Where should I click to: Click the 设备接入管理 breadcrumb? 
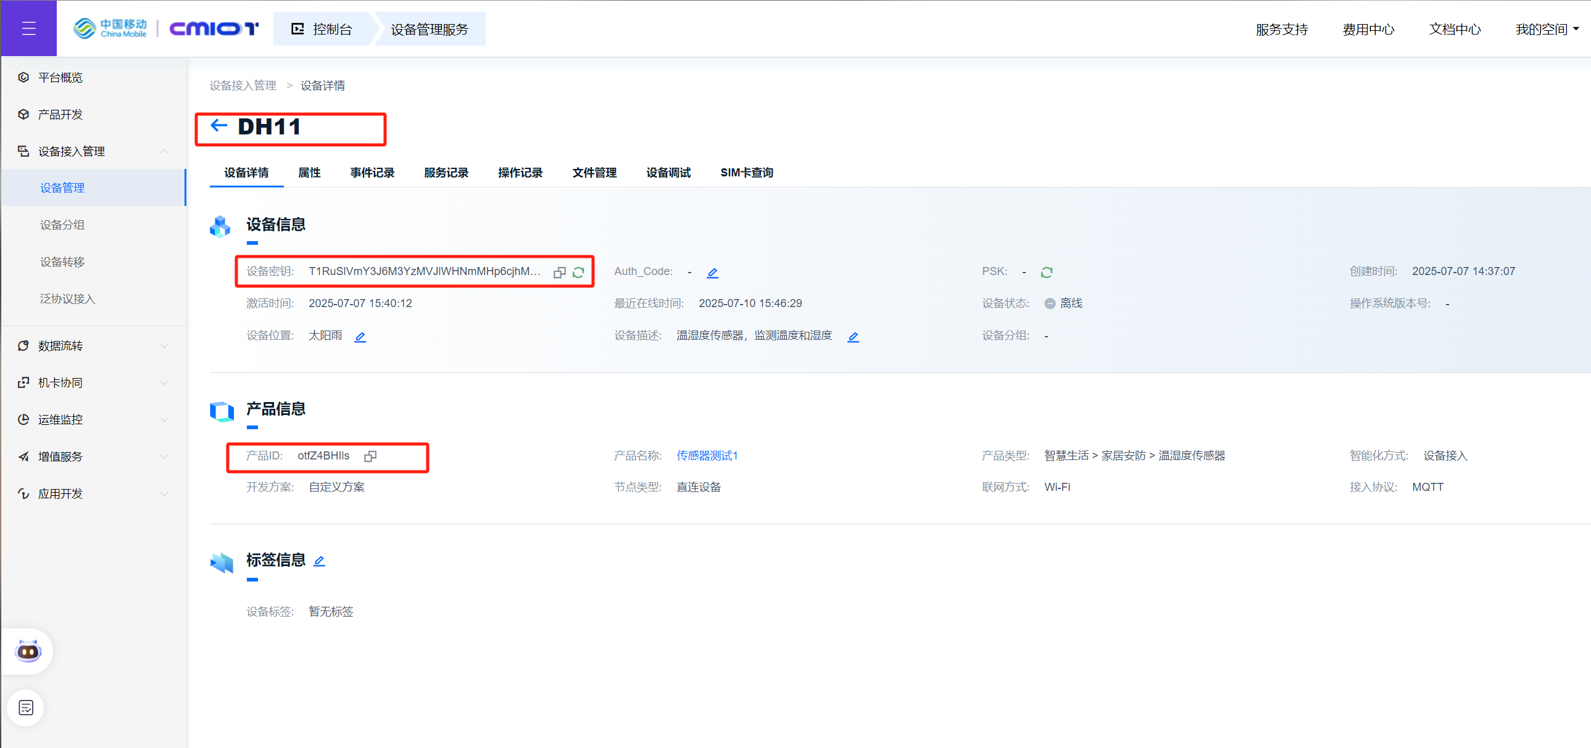(x=243, y=86)
